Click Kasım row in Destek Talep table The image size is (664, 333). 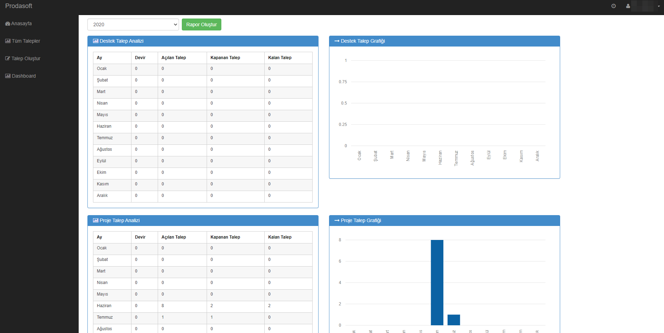[203, 184]
